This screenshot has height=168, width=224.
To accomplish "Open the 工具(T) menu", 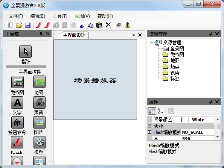I will pos(60,16).
